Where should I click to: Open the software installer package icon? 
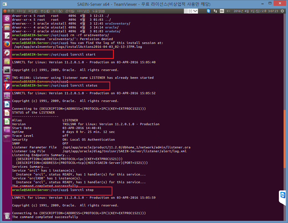[7, 62]
